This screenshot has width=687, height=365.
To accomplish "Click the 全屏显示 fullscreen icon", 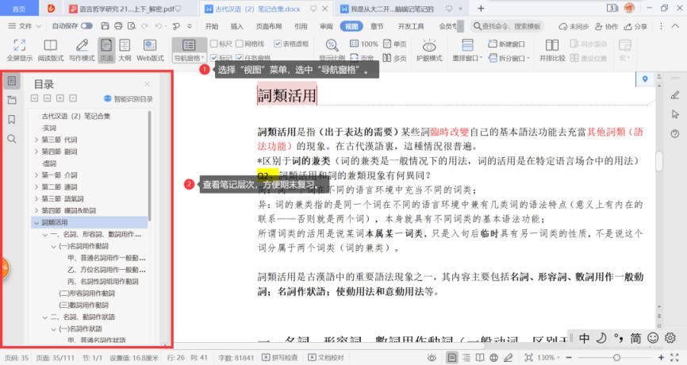I will [x=19, y=44].
